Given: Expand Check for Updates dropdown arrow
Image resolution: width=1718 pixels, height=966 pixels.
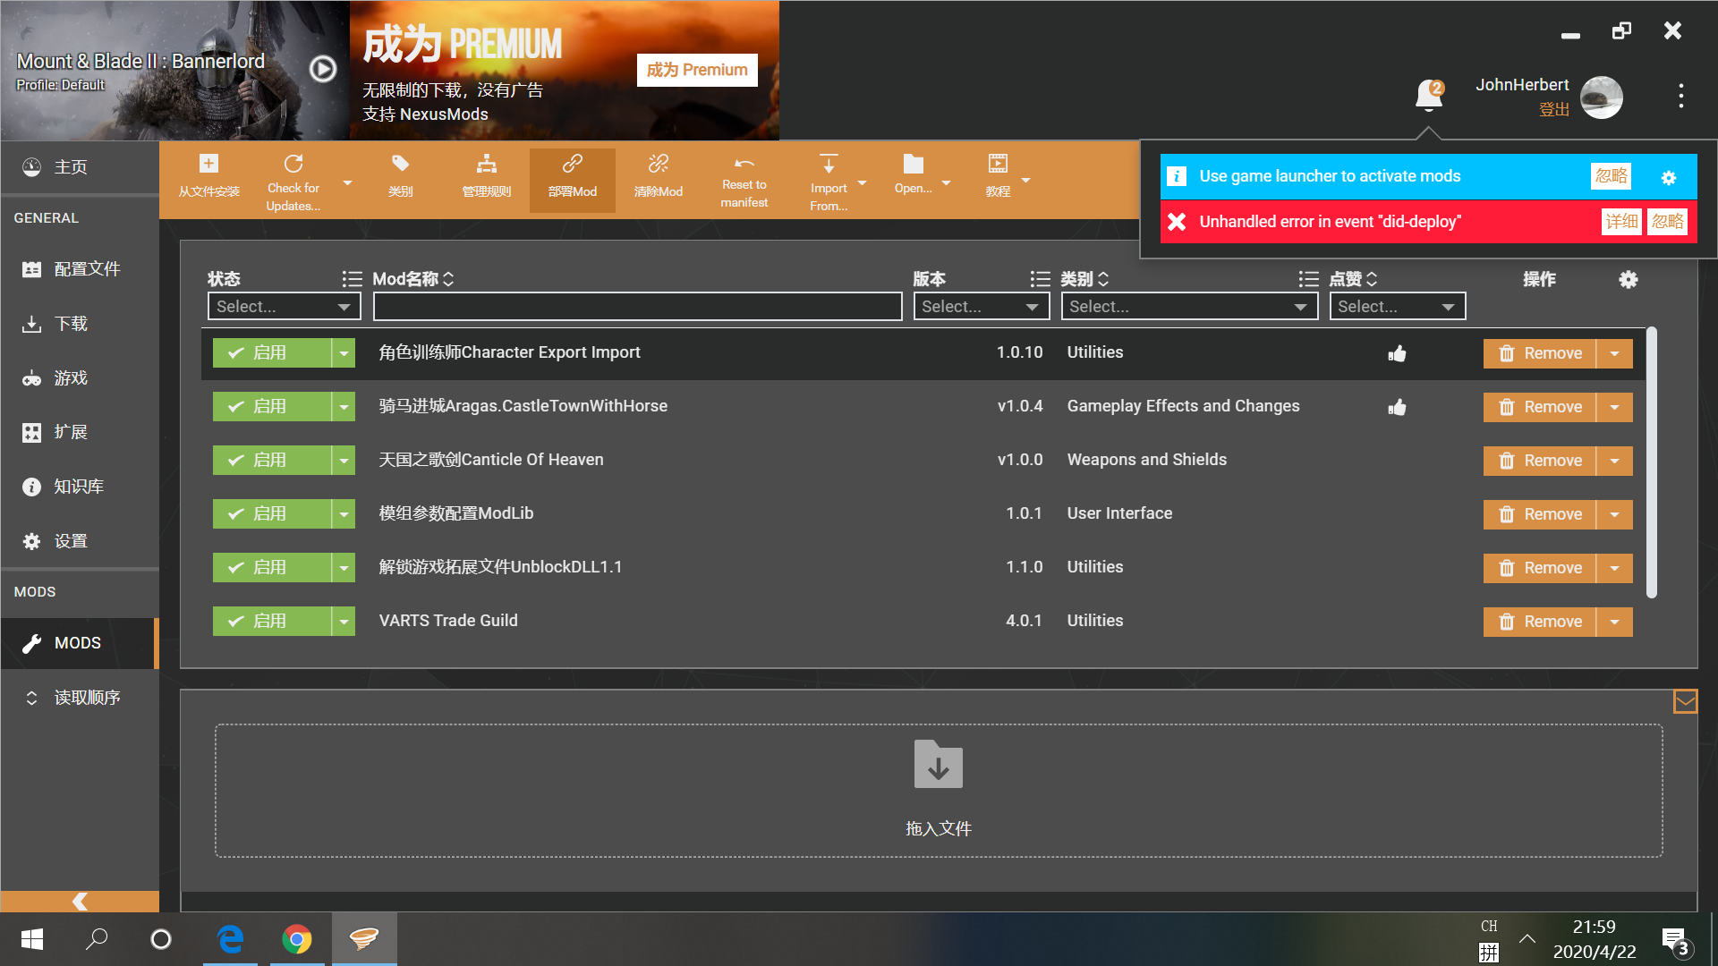Looking at the screenshot, I should pyautogui.click(x=348, y=182).
